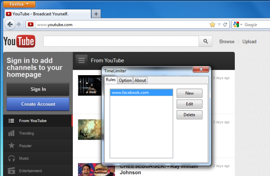Image resolution: width=270 pixels, height=176 pixels.
Task: Select Trending in the sidebar
Action: pyautogui.click(x=38, y=134)
